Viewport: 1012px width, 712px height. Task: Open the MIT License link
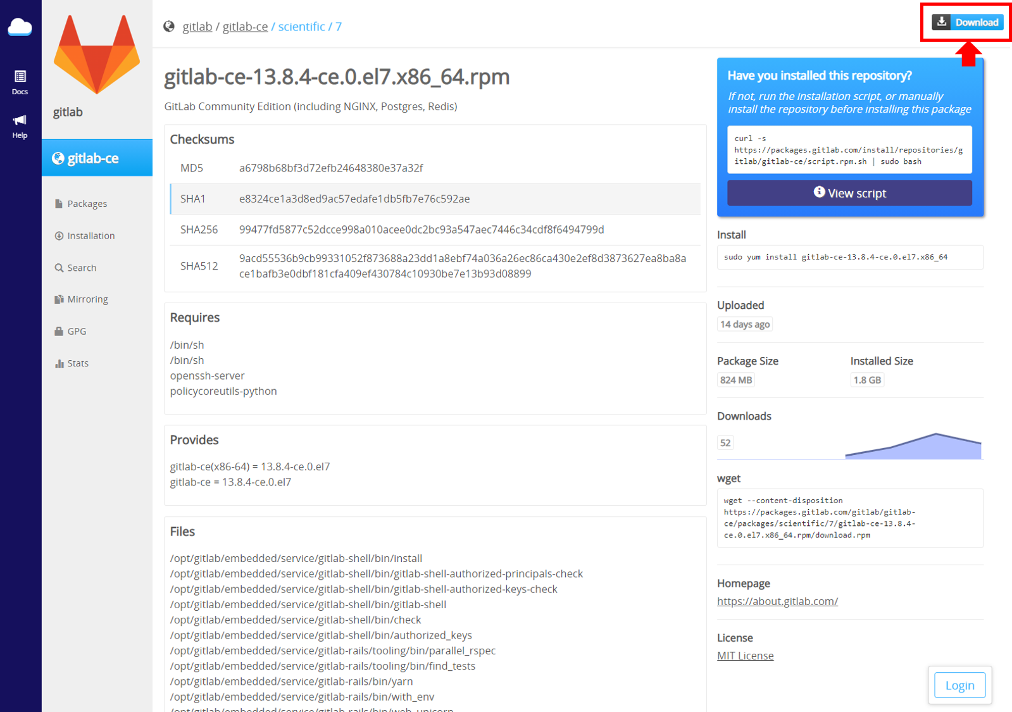coord(745,656)
